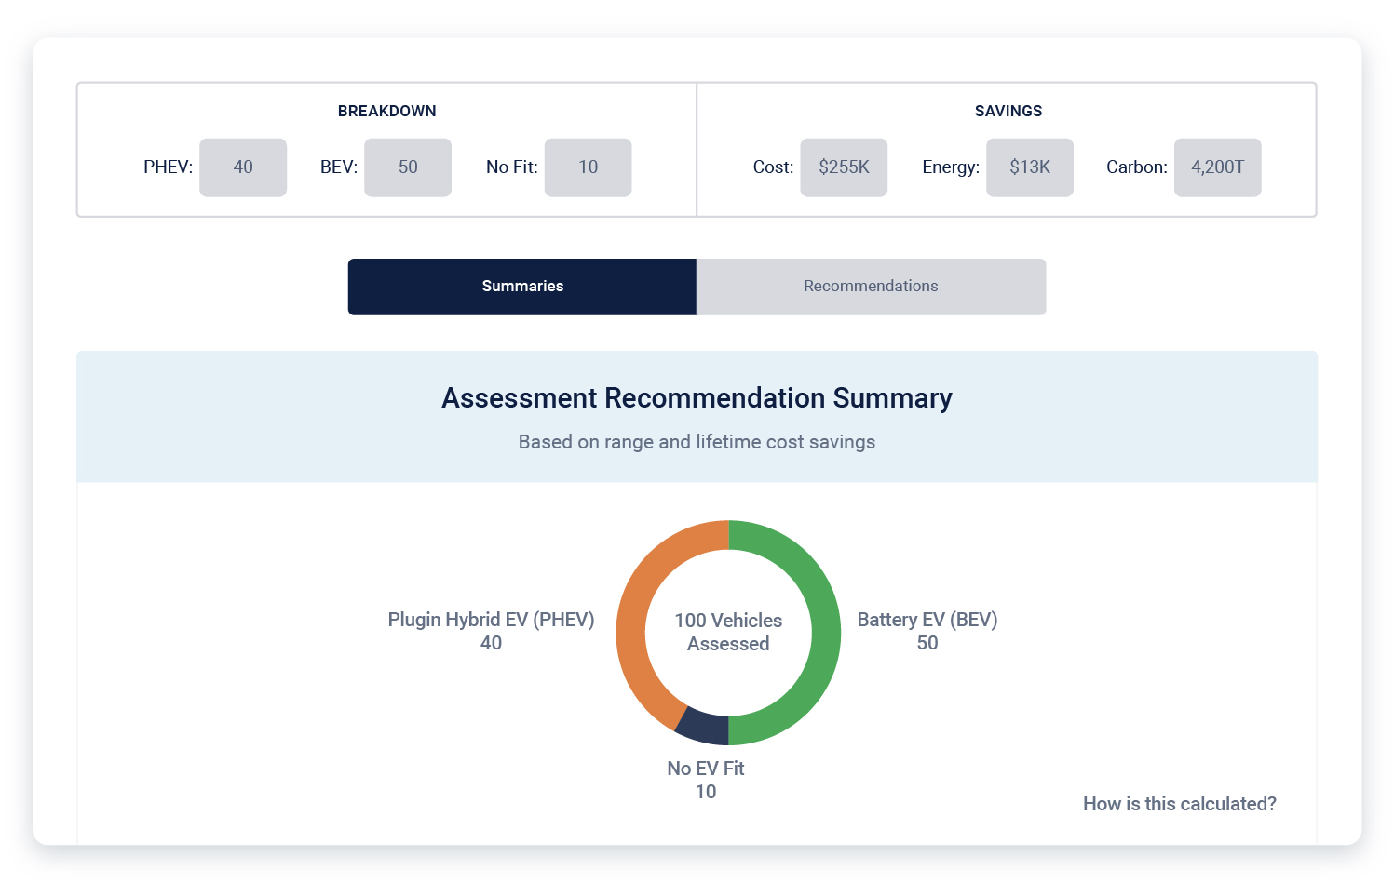The width and height of the screenshot is (1394, 883).
Task: Switch to the Recommendations tab
Action: (x=871, y=287)
